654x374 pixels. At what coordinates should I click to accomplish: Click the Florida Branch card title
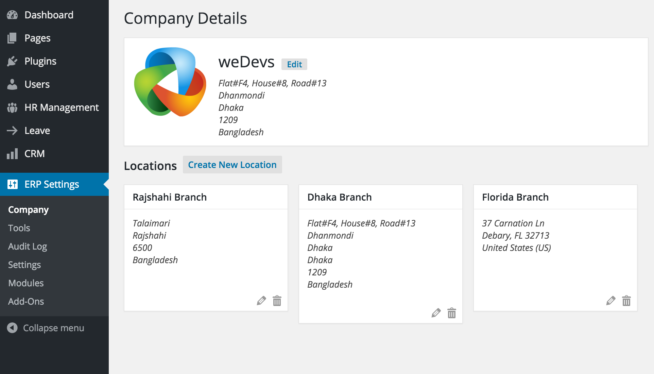[515, 197]
